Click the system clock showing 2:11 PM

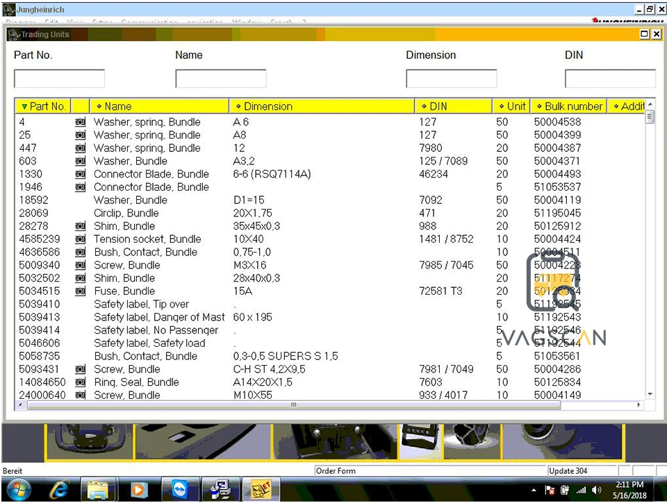[629, 484]
